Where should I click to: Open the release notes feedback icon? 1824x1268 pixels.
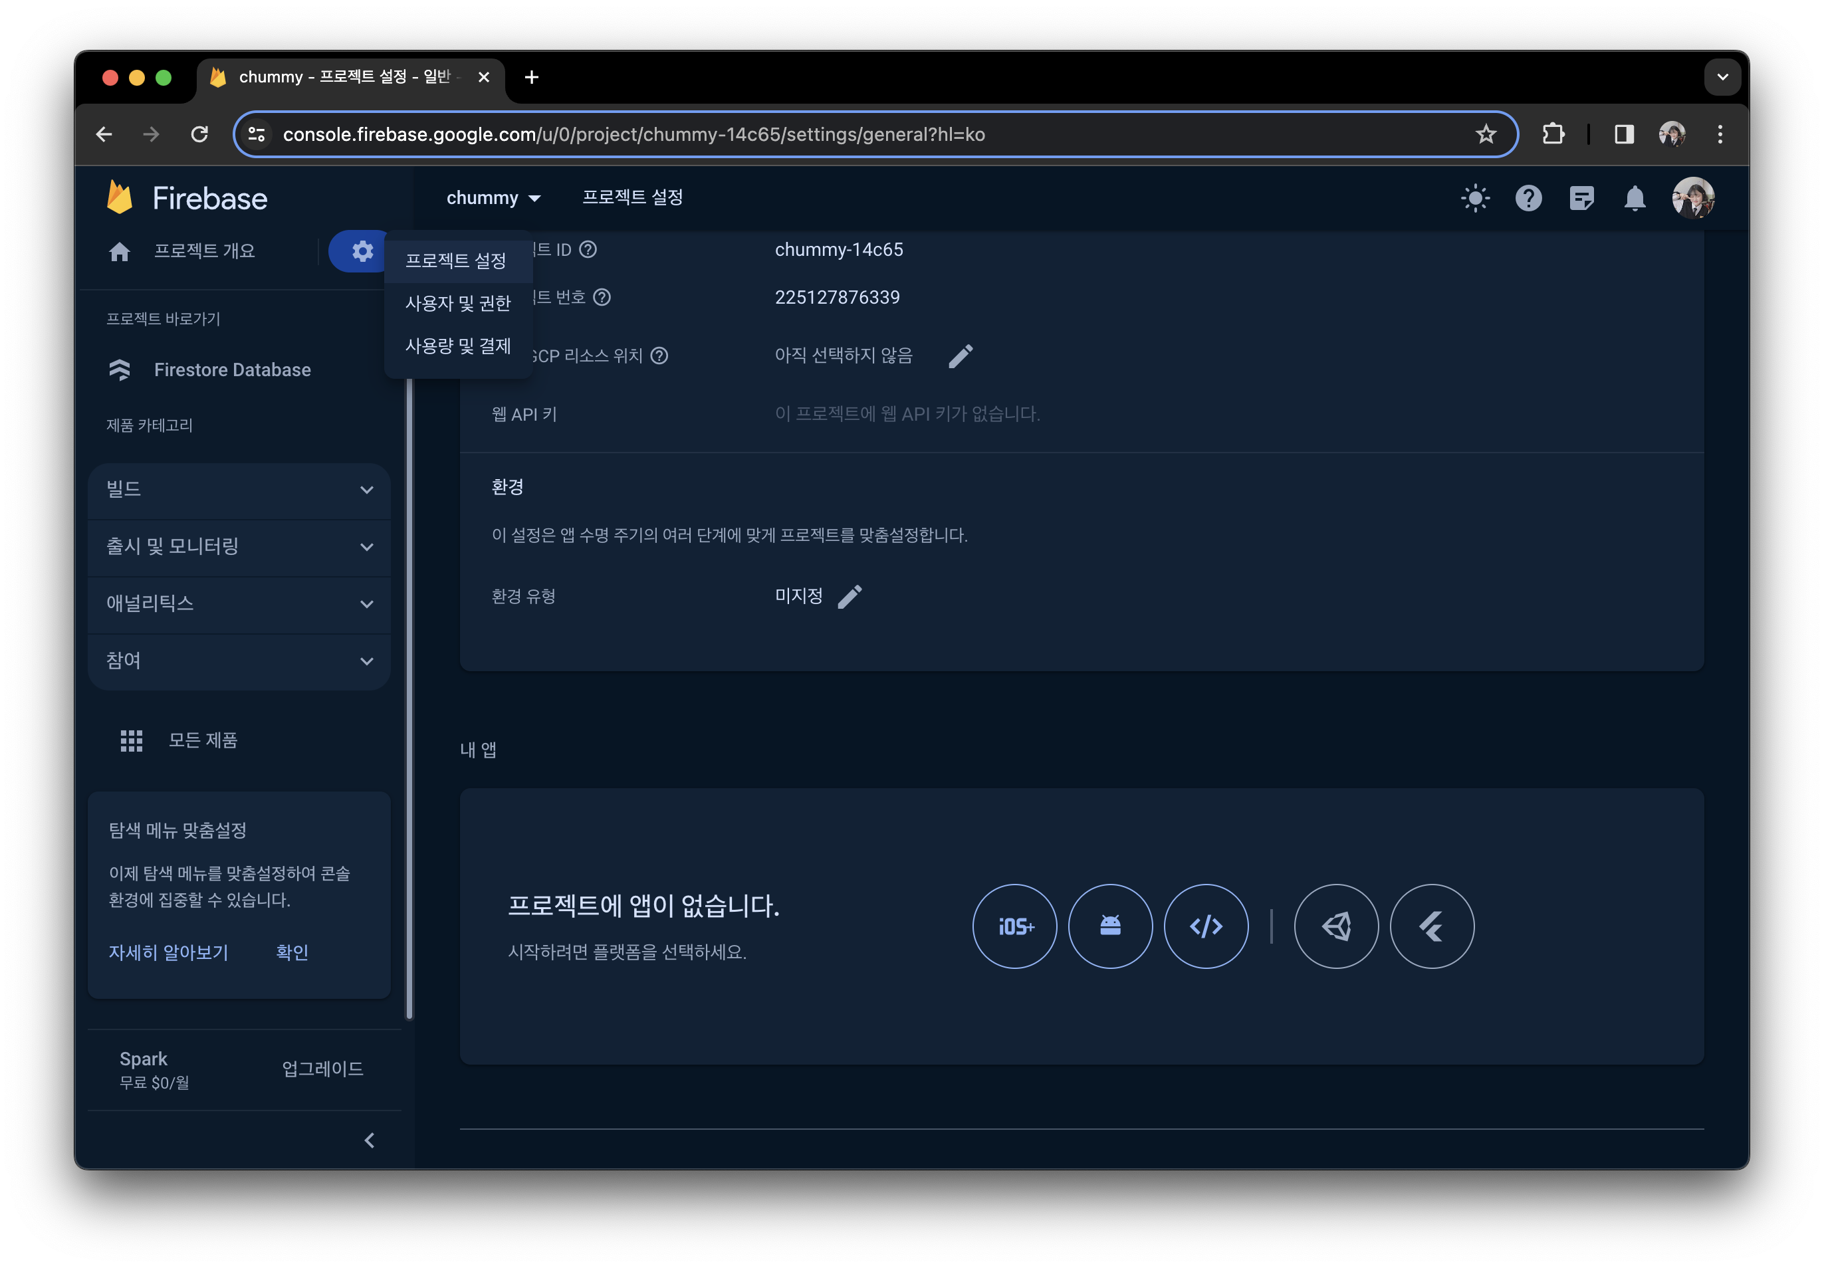1581,198
